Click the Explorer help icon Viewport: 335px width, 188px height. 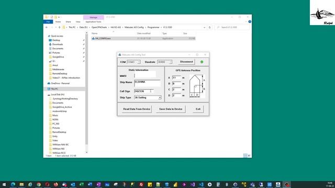(x=250, y=21)
